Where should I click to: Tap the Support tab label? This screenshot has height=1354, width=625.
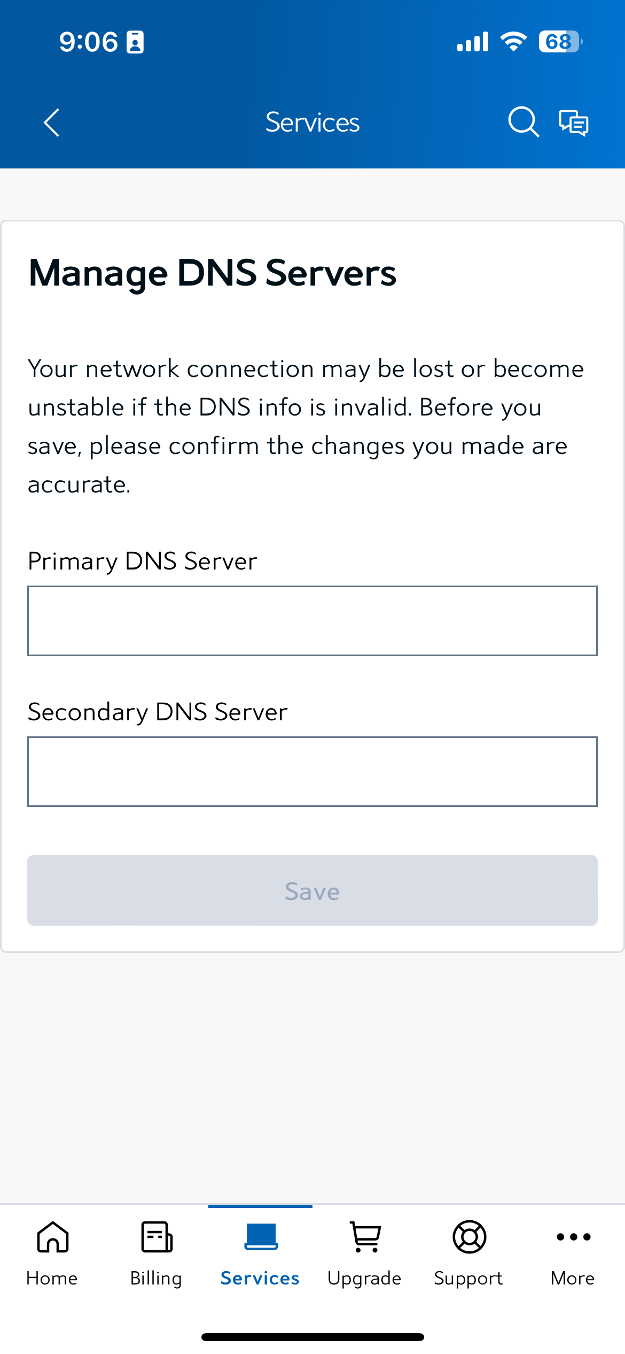(468, 1278)
